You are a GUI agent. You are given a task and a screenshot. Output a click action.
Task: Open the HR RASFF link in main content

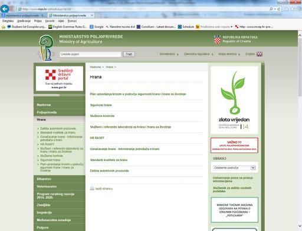[97, 138]
